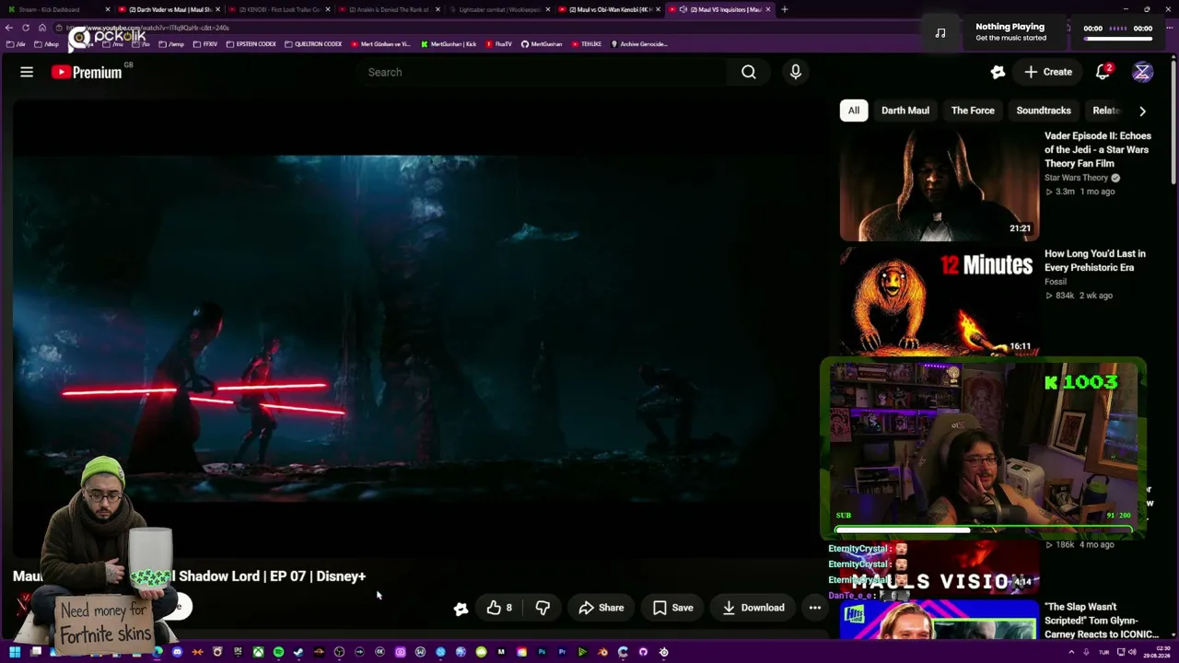Screen dimensions: 1179x663
Task: Open the TEHLIKE bookmark
Action: coord(587,44)
